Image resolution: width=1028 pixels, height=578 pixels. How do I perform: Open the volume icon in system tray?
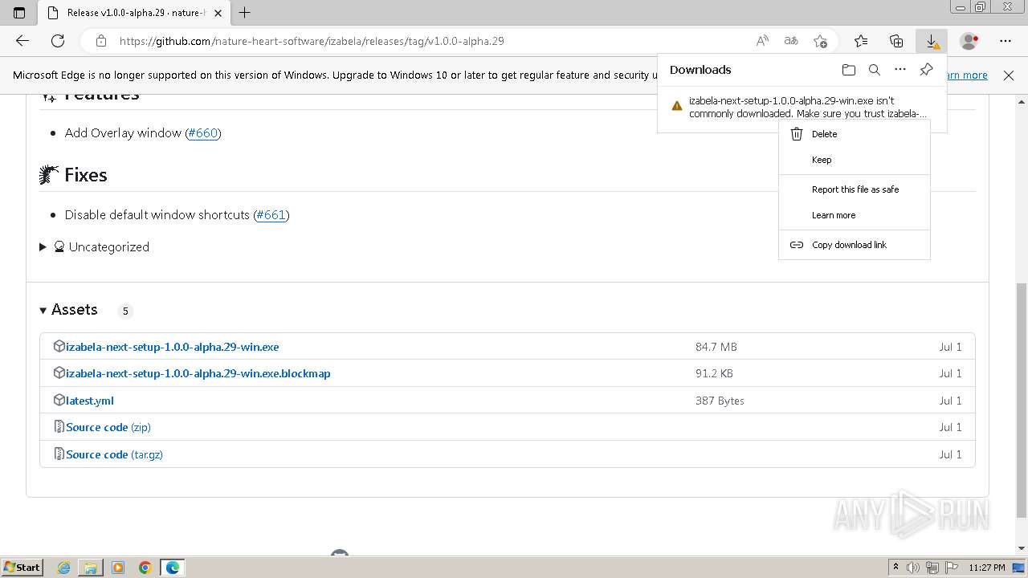point(915,568)
